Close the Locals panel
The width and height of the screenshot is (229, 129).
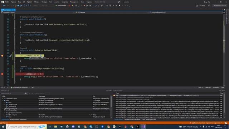click(x=111, y=91)
